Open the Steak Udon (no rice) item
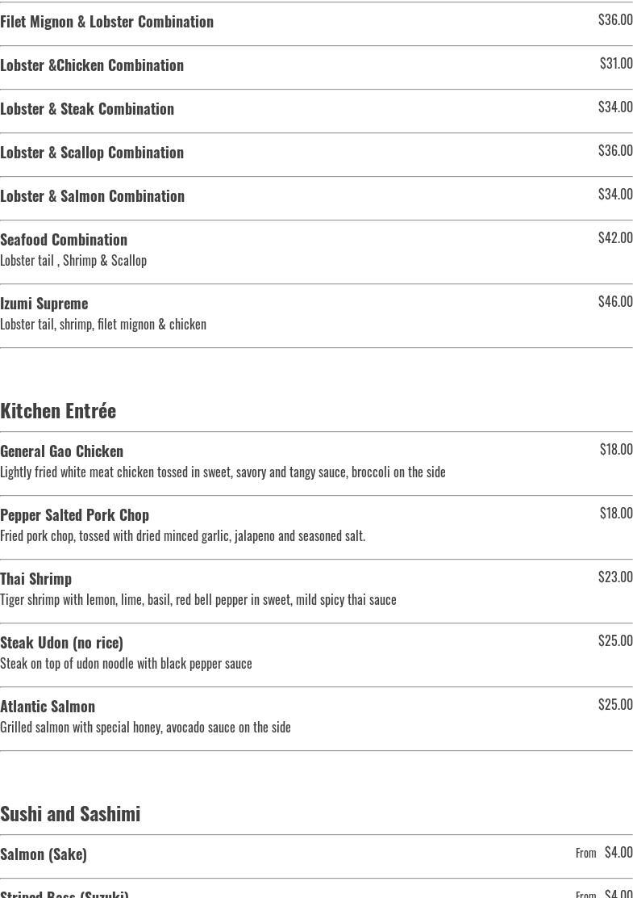633x898 pixels. 316,655
